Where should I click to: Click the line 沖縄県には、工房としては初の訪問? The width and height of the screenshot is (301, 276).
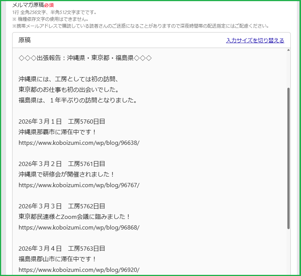pyautogui.click(x=69, y=79)
